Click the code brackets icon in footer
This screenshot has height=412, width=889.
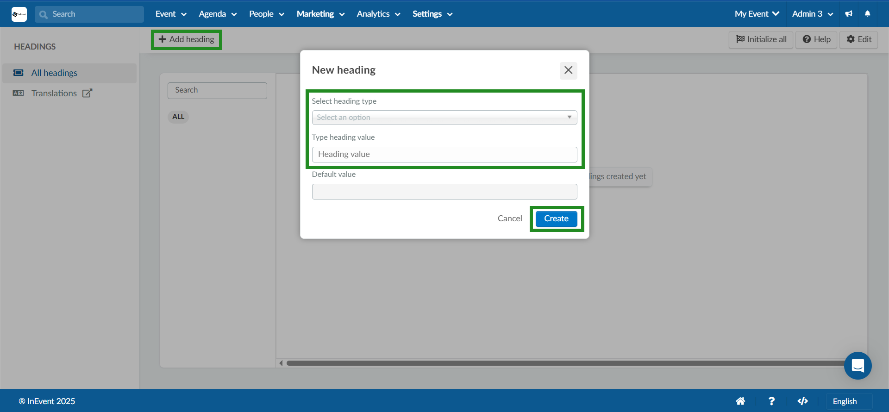(x=802, y=401)
